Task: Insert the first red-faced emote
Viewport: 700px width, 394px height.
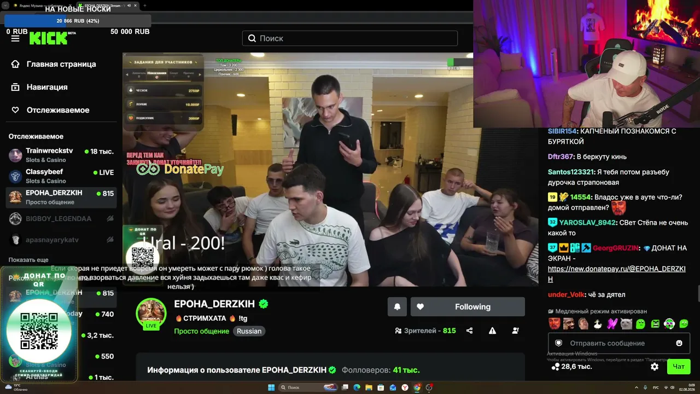Action: 555,323
